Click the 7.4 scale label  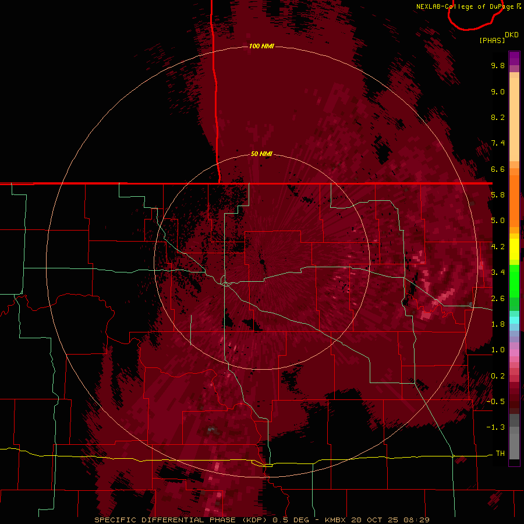click(498, 143)
